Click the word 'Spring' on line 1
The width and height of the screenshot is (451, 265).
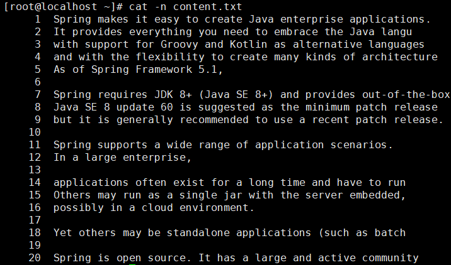pos(72,19)
